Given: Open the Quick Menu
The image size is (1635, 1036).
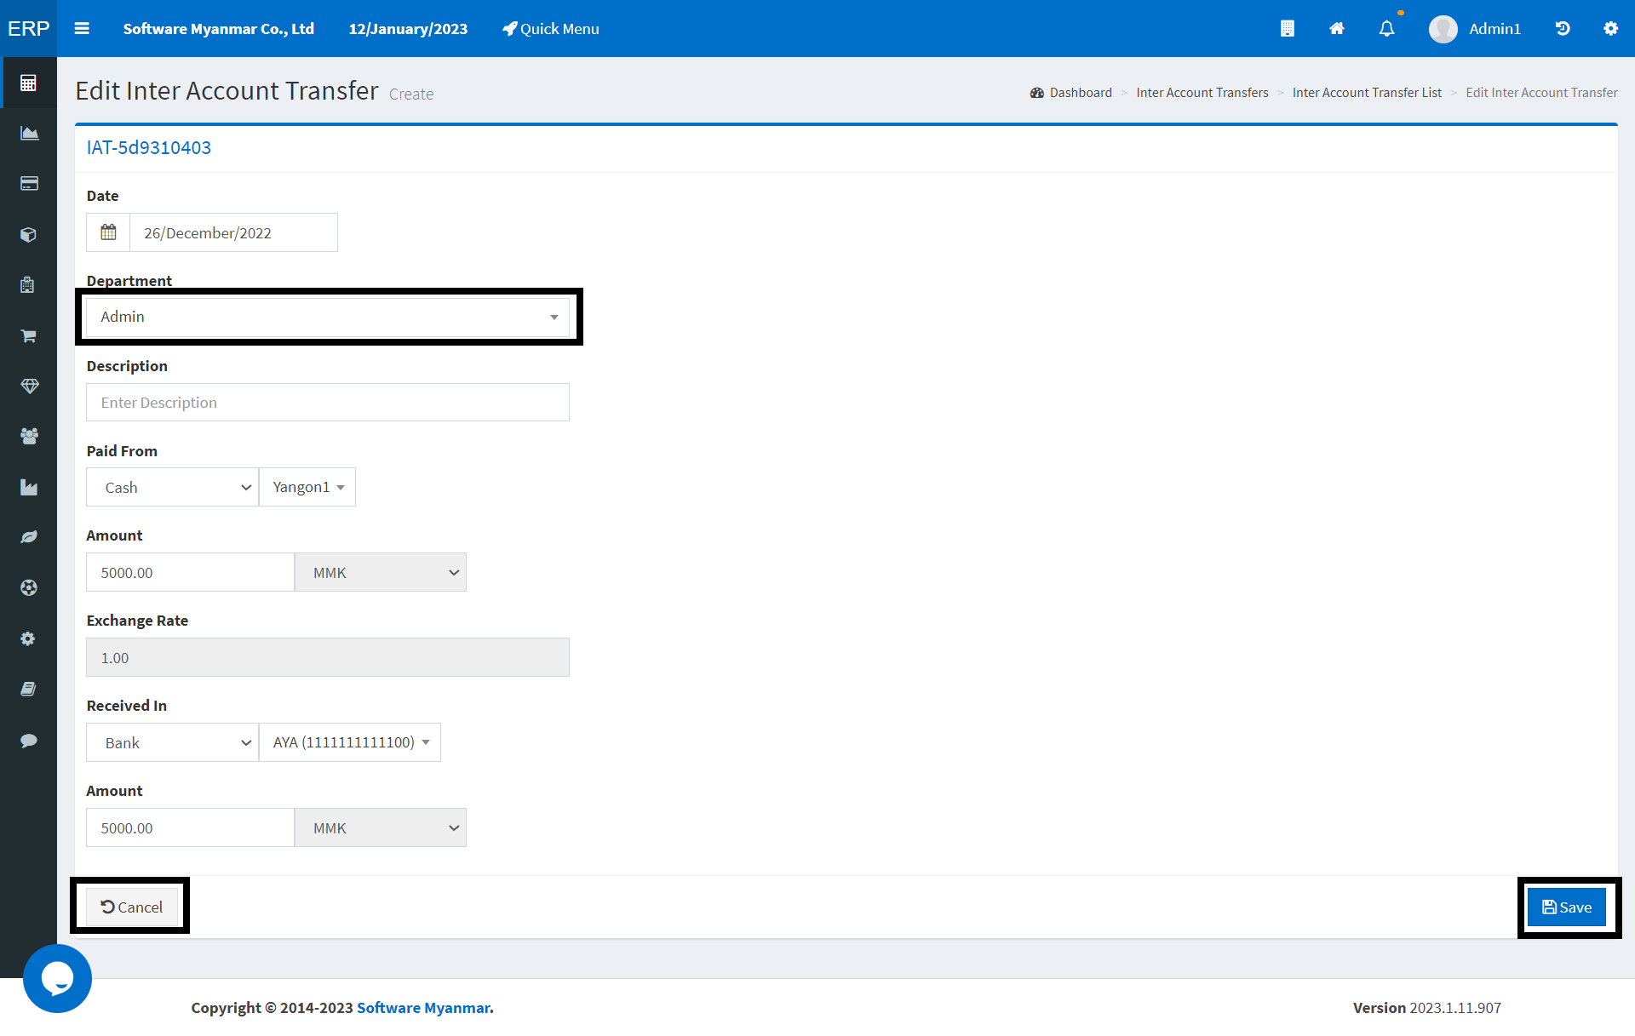Looking at the screenshot, I should click(550, 28).
